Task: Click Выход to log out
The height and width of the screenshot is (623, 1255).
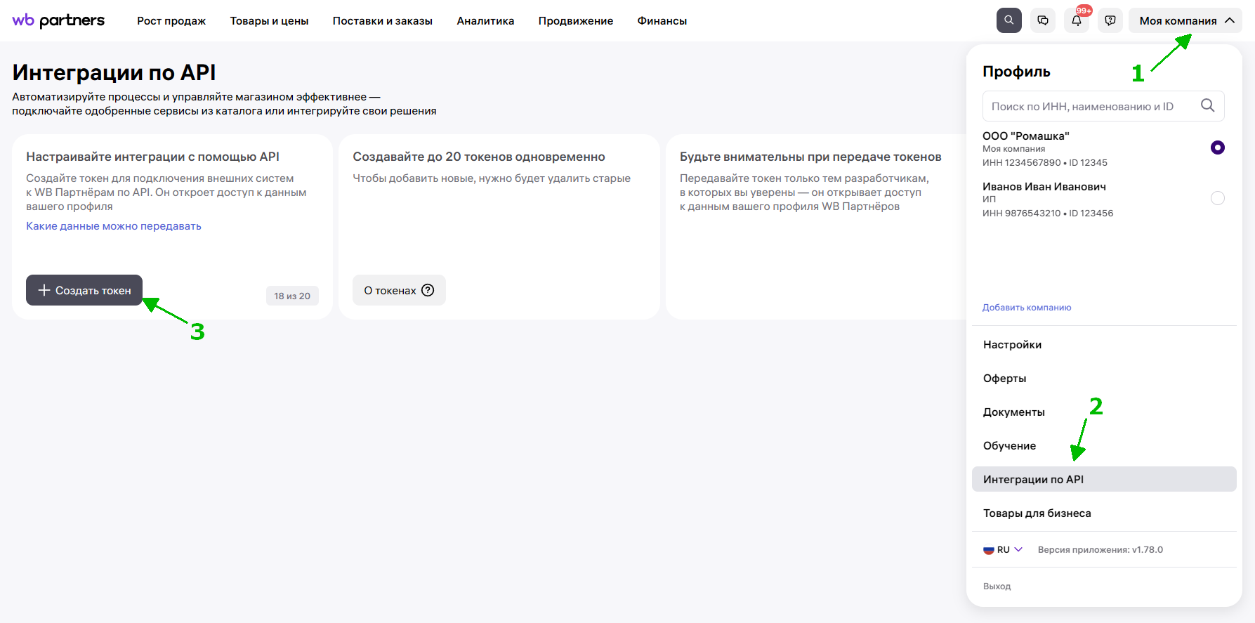Action: (997, 586)
